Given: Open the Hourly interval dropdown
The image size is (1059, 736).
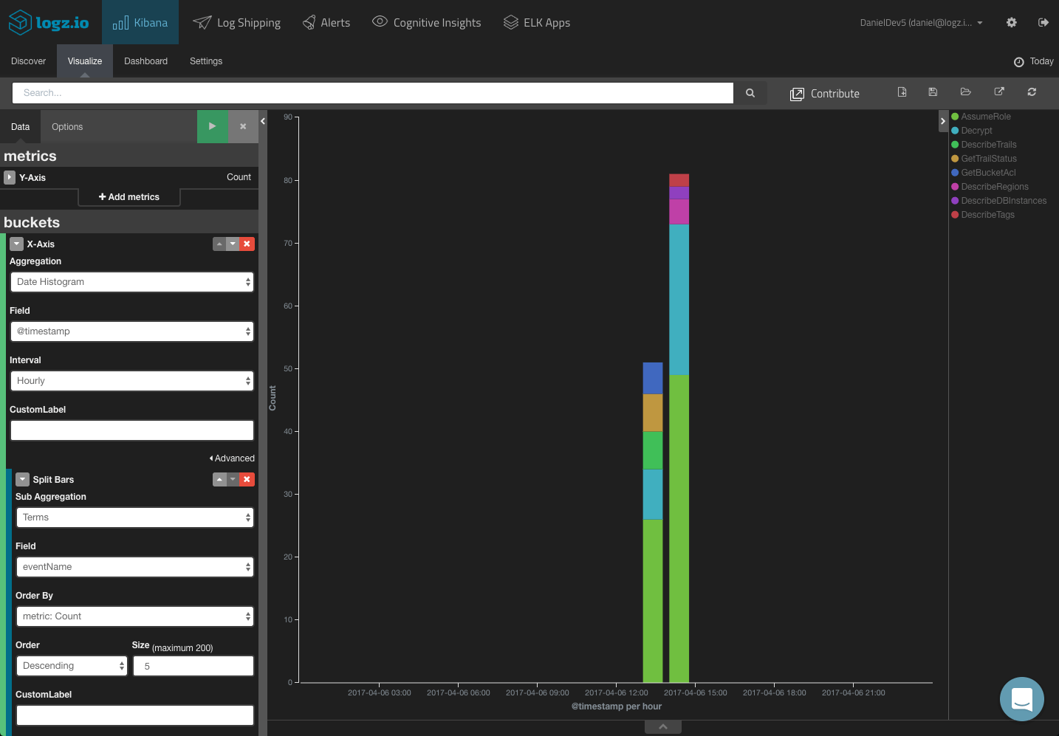Looking at the screenshot, I should [132, 381].
